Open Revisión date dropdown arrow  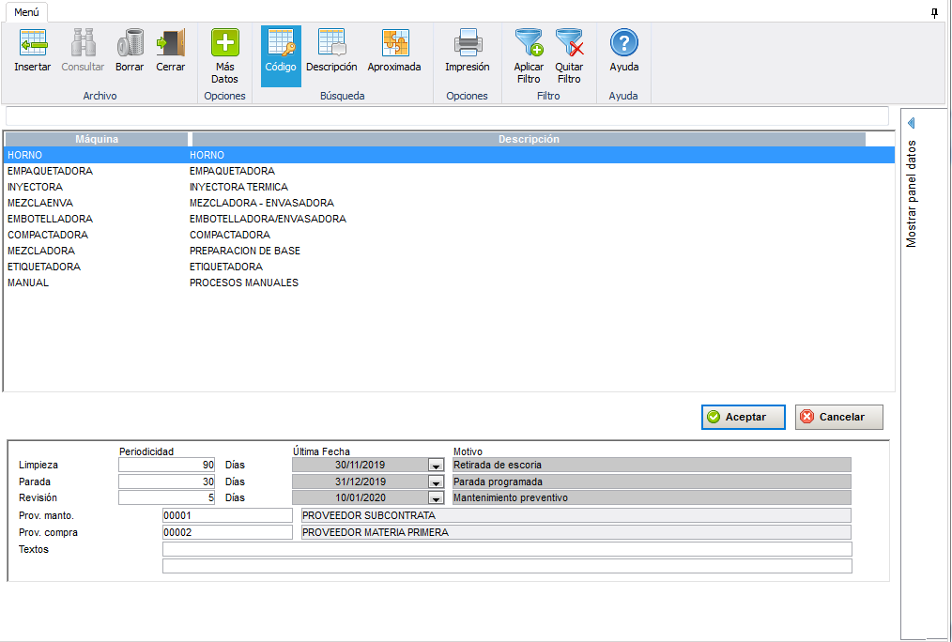click(435, 498)
